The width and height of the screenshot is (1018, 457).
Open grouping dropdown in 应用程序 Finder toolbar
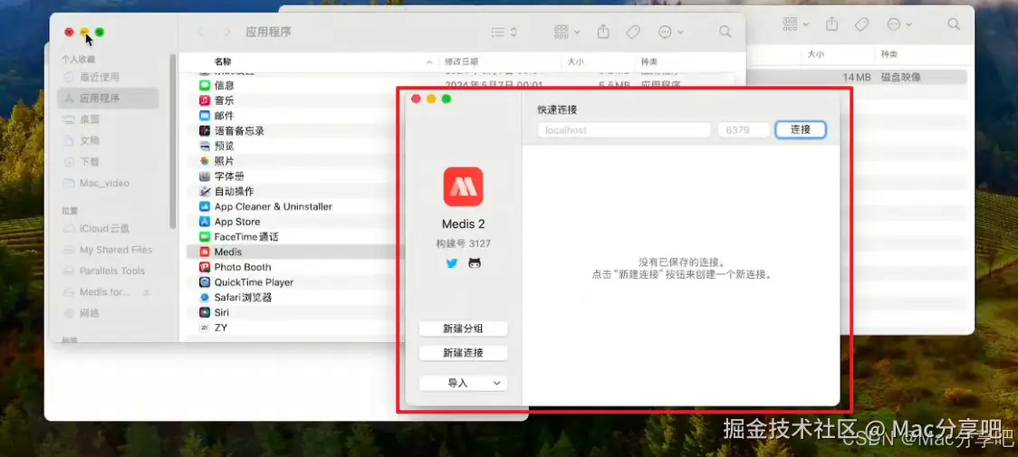coord(567,32)
